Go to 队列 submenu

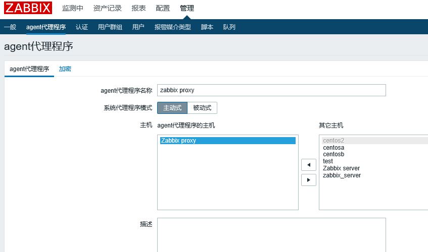tap(229, 27)
